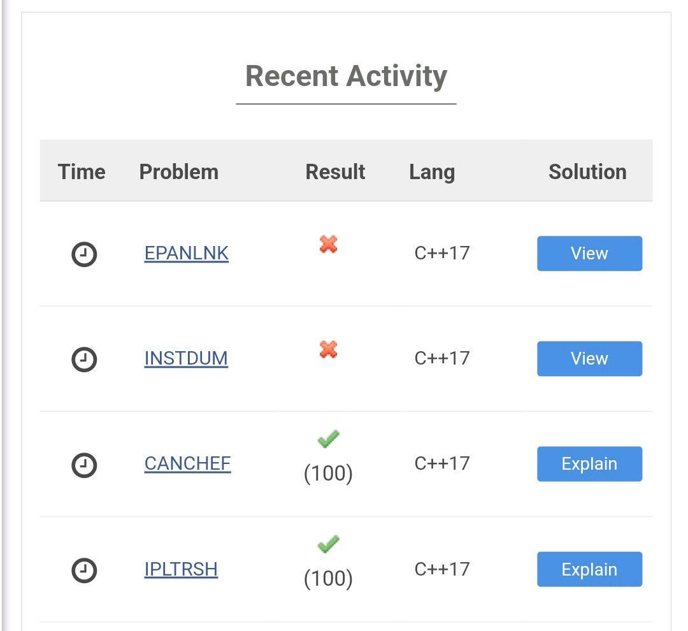Image resolution: width=688 pixels, height=631 pixels.
Task: Click the clock icon in INSTDUM row
Action: (x=84, y=359)
